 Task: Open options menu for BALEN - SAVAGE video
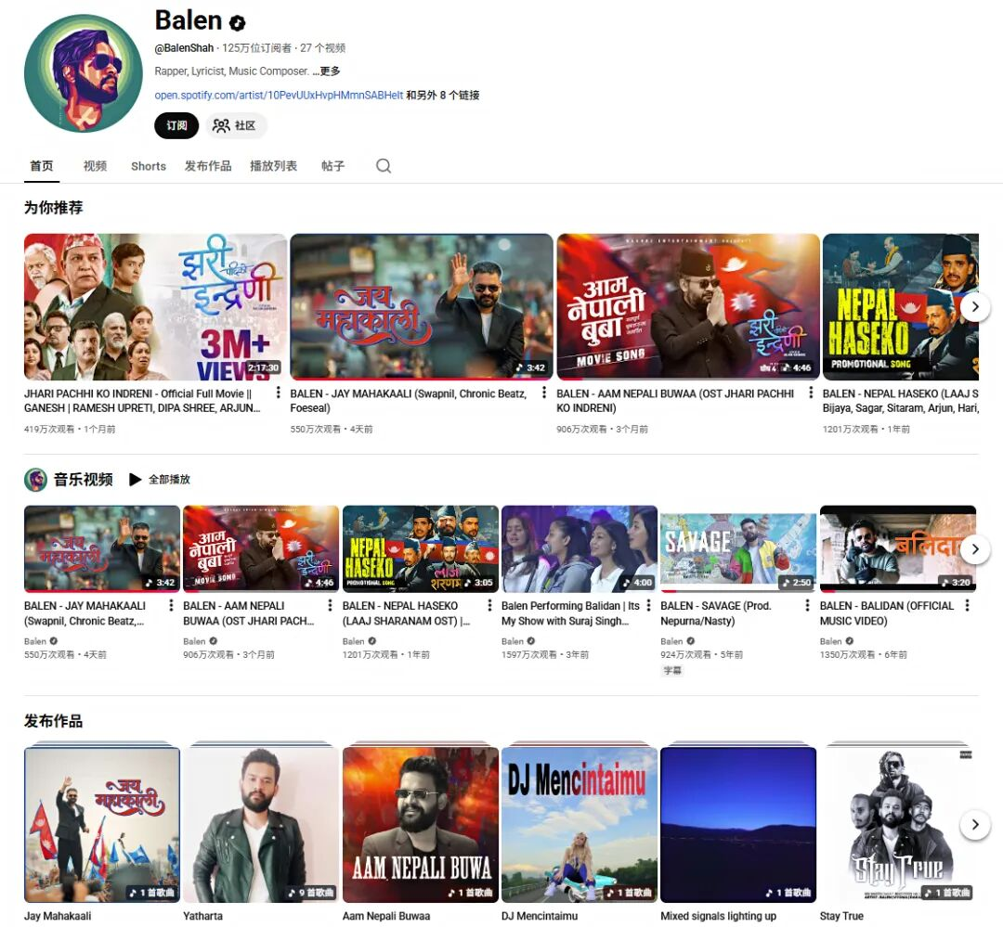[x=807, y=606]
